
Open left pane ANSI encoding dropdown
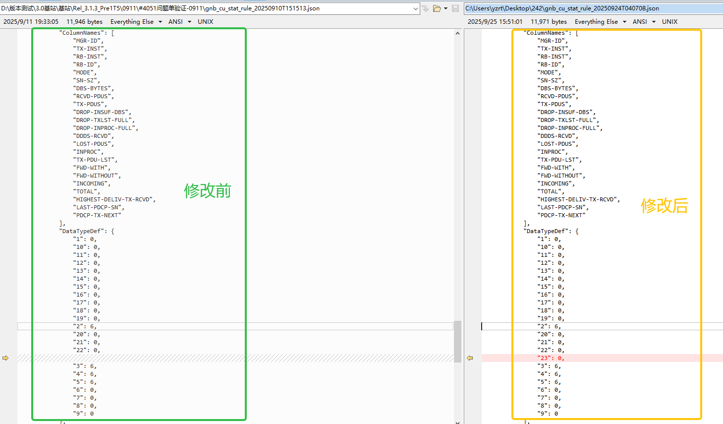(x=189, y=22)
